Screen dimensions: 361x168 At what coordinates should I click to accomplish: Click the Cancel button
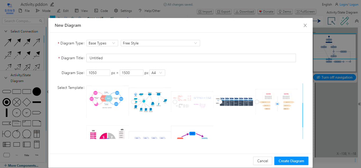[262, 161]
